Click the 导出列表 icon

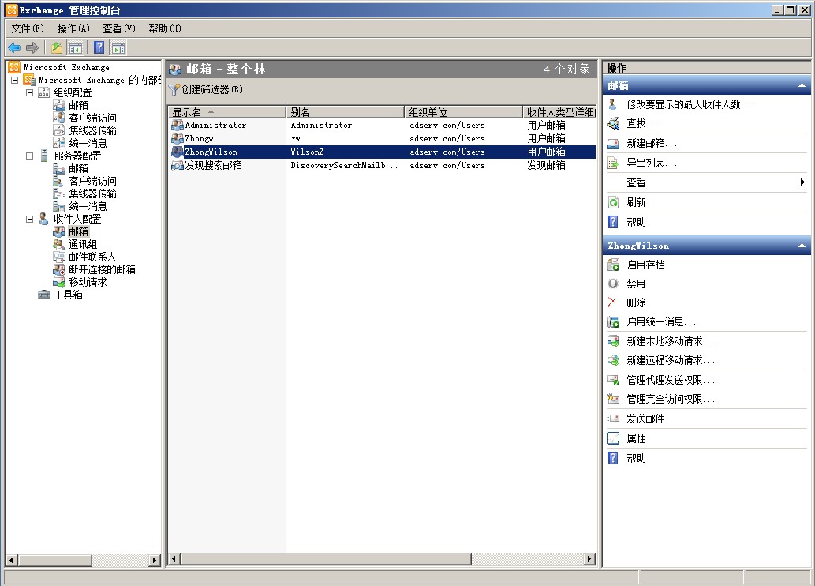(613, 163)
